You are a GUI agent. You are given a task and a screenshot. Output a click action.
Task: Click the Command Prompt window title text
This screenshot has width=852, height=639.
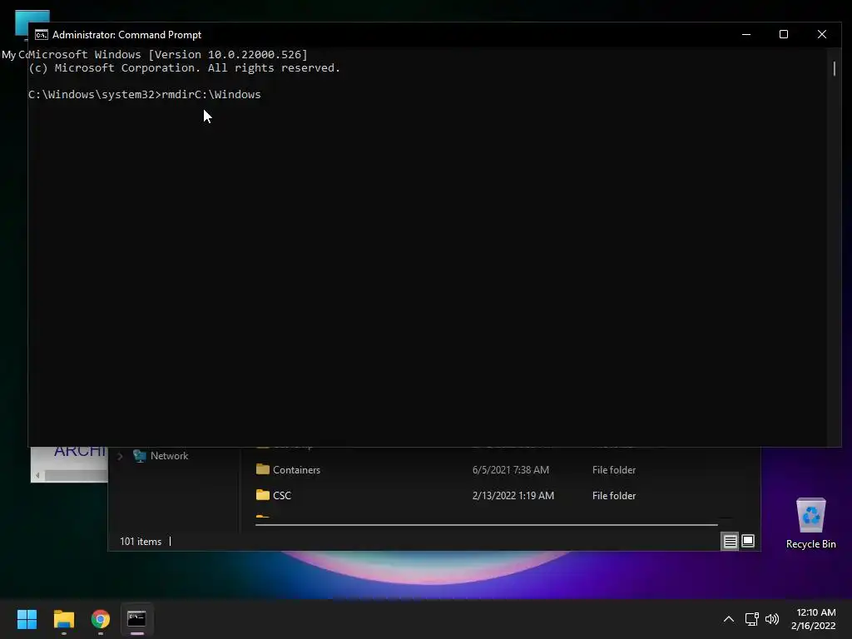(x=126, y=35)
